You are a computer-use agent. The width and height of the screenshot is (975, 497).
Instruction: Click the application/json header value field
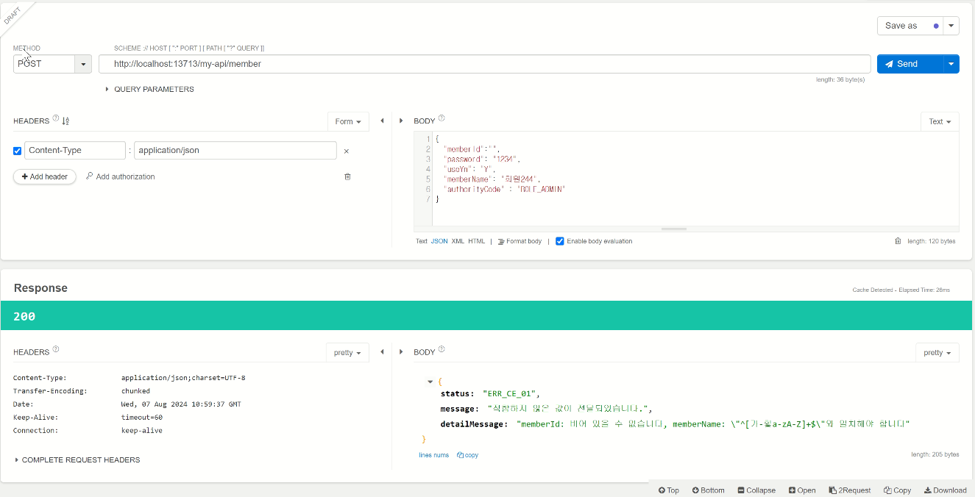235,150
